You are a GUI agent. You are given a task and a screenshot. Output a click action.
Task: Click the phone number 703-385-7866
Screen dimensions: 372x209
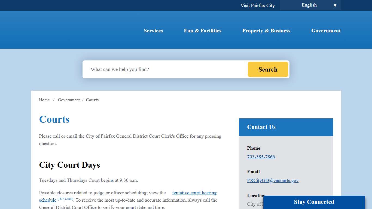(261, 157)
